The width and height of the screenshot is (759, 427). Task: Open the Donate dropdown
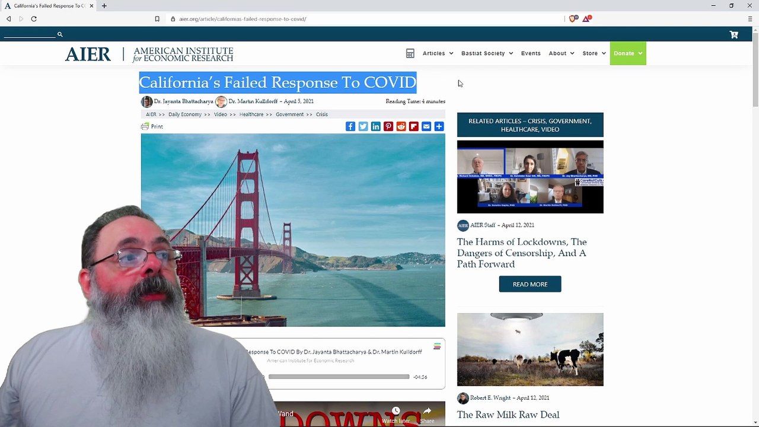tap(628, 53)
